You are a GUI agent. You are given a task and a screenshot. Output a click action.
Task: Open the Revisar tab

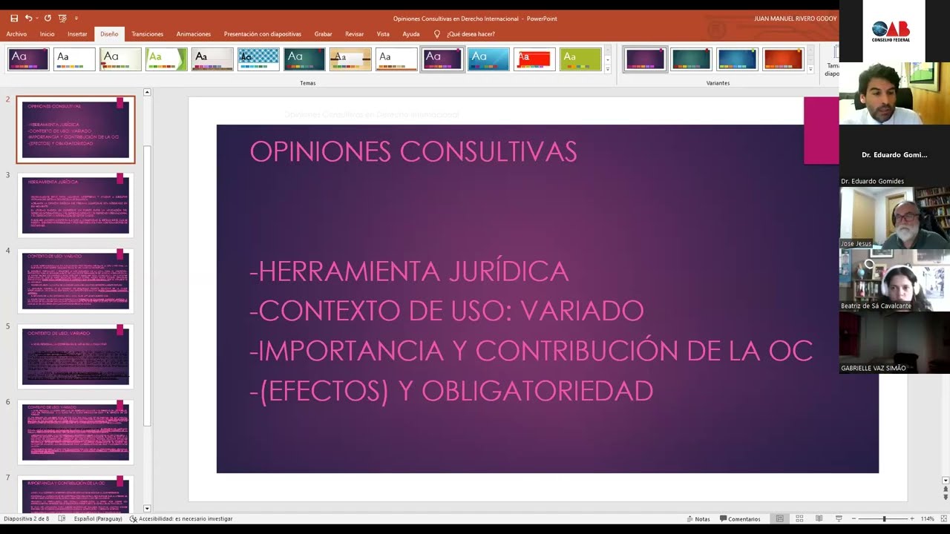coord(354,34)
